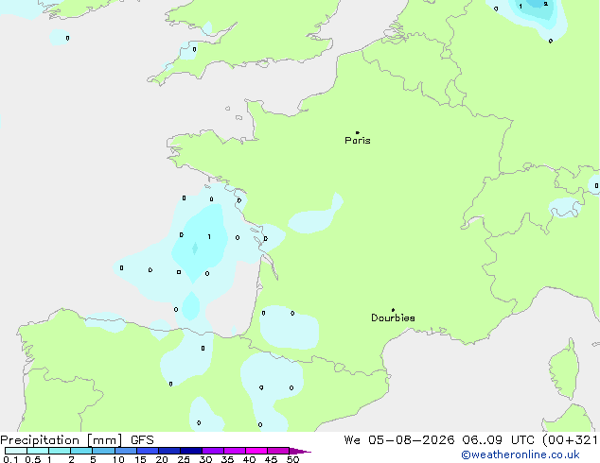Pick the 2–5 mm legend swatch
This screenshot has height=463, width=600.
click(x=81, y=451)
